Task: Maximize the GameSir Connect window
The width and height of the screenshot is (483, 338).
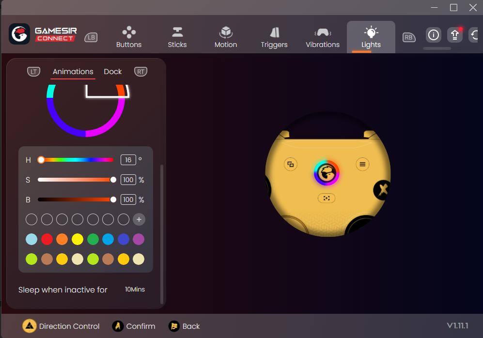Action: [453, 7]
